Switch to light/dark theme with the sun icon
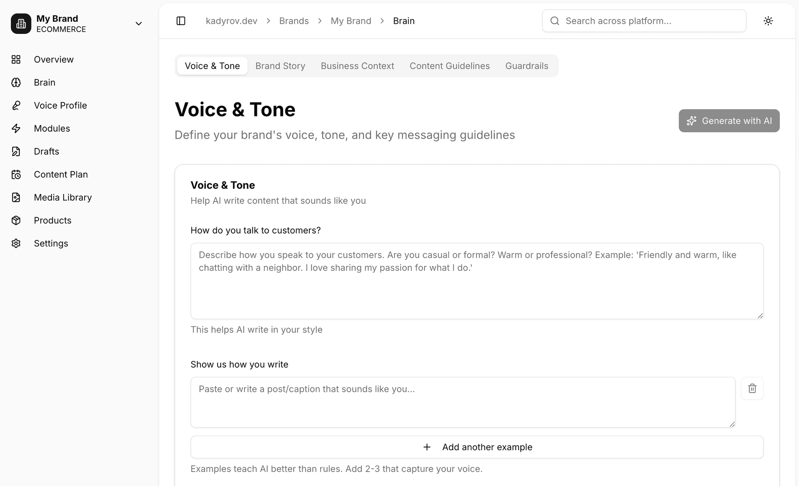Viewport: 799px width, 486px height. click(768, 21)
